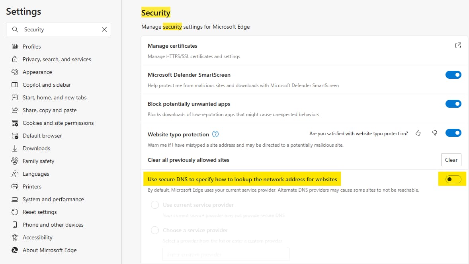Open the website typo protection help icon
The width and height of the screenshot is (469, 264).
pos(215,134)
